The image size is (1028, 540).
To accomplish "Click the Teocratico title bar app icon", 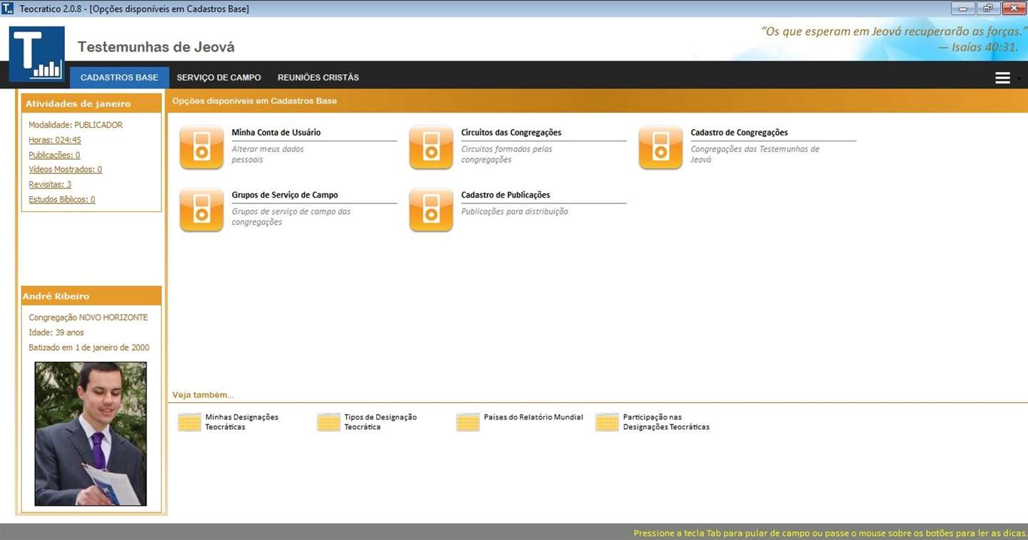I will tap(7, 9).
